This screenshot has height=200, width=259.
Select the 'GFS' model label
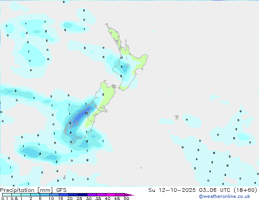pos(61,190)
